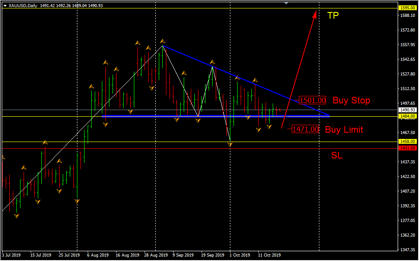Click the 25 Jul 2019 date label
Viewport: 419px width, 261px height.
coord(69,255)
